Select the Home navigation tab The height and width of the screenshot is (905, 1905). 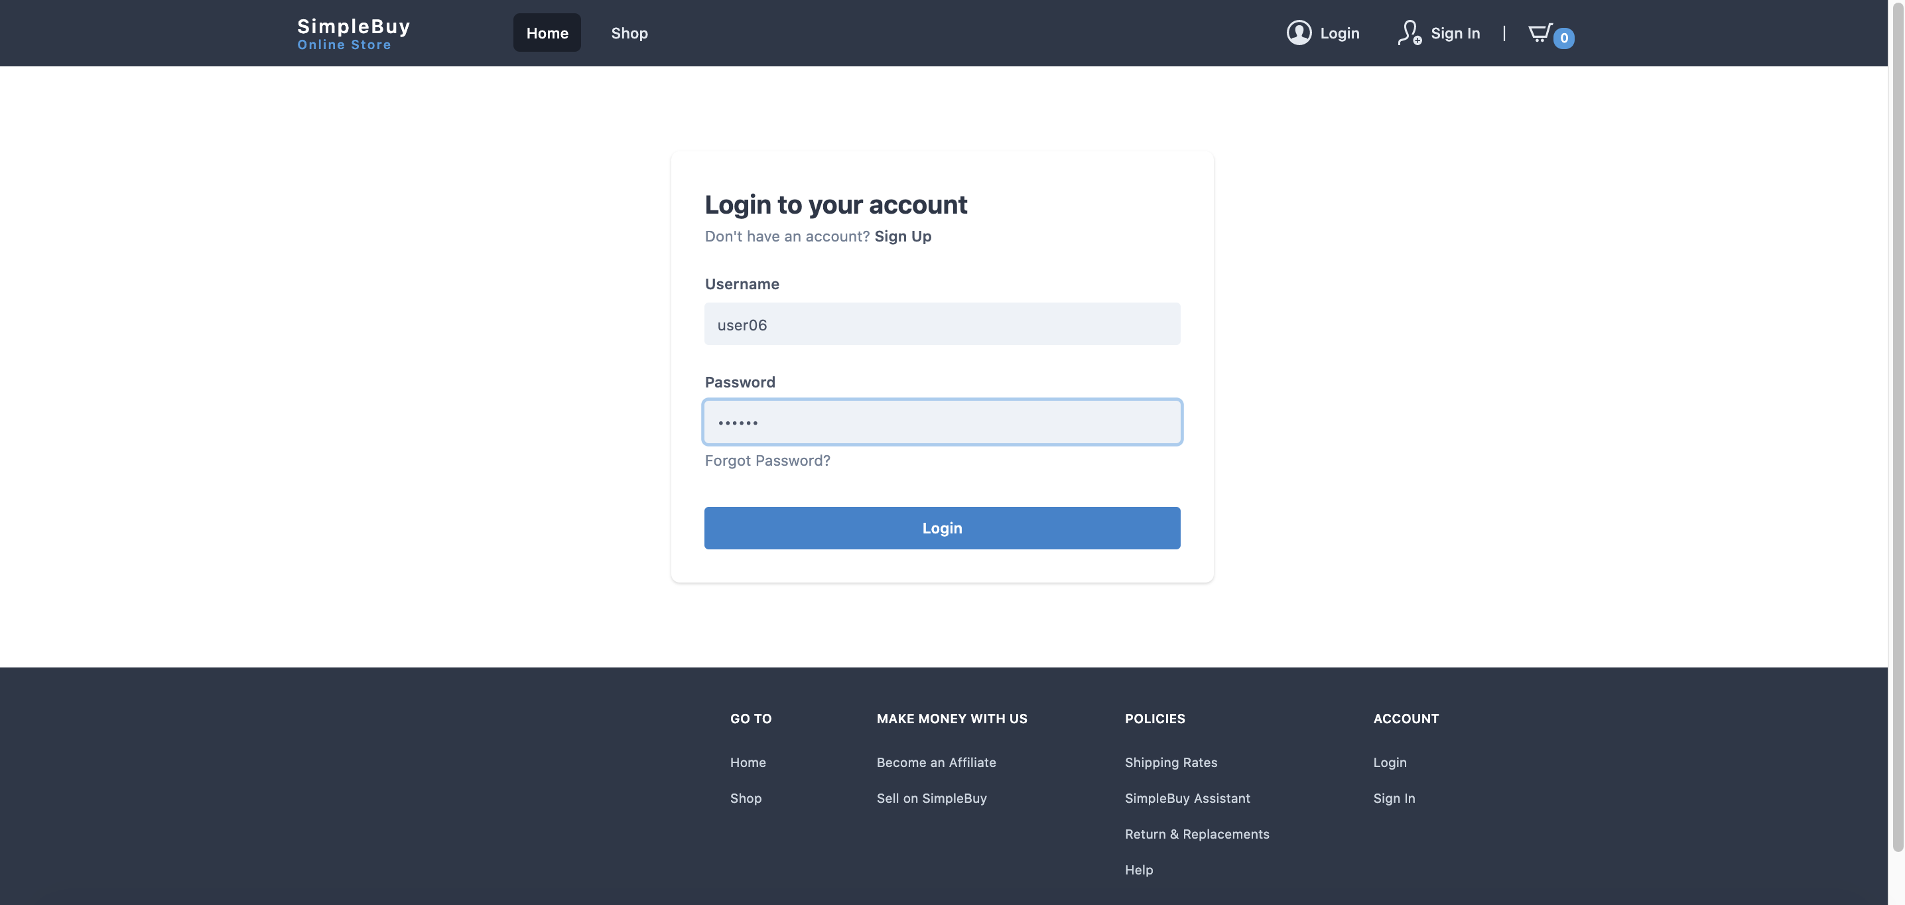point(547,33)
